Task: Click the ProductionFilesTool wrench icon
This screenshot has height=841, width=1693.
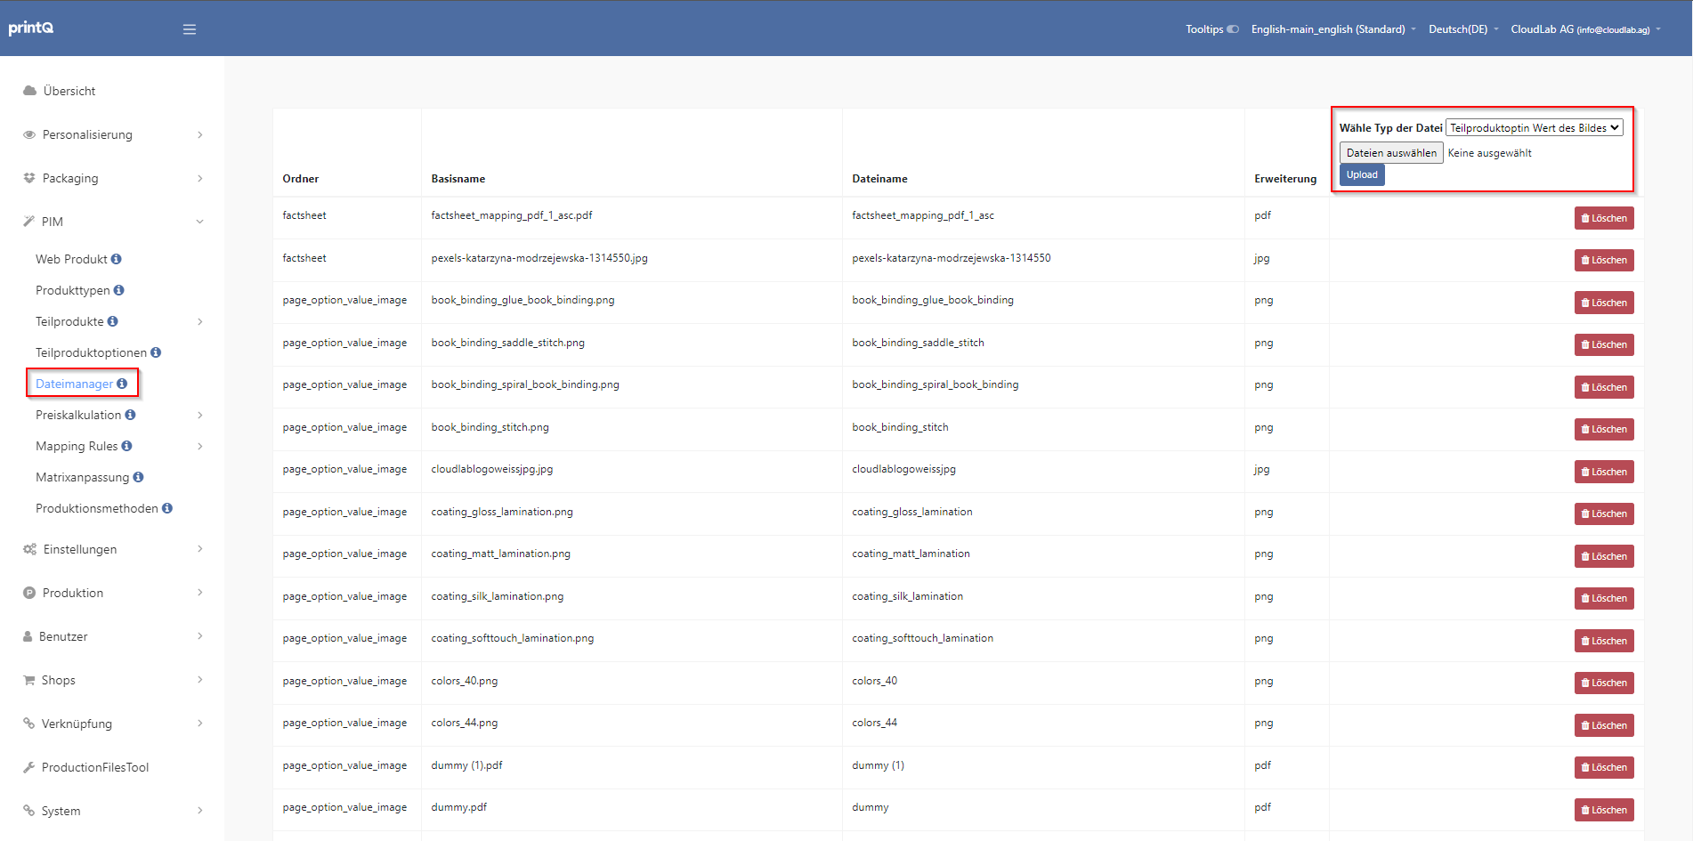Action: point(28,767)
